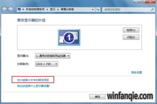Open the recent pages arrow beside Forward

(x=15, y=10)
